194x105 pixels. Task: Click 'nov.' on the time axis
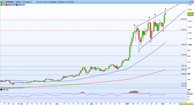(57, 104)
